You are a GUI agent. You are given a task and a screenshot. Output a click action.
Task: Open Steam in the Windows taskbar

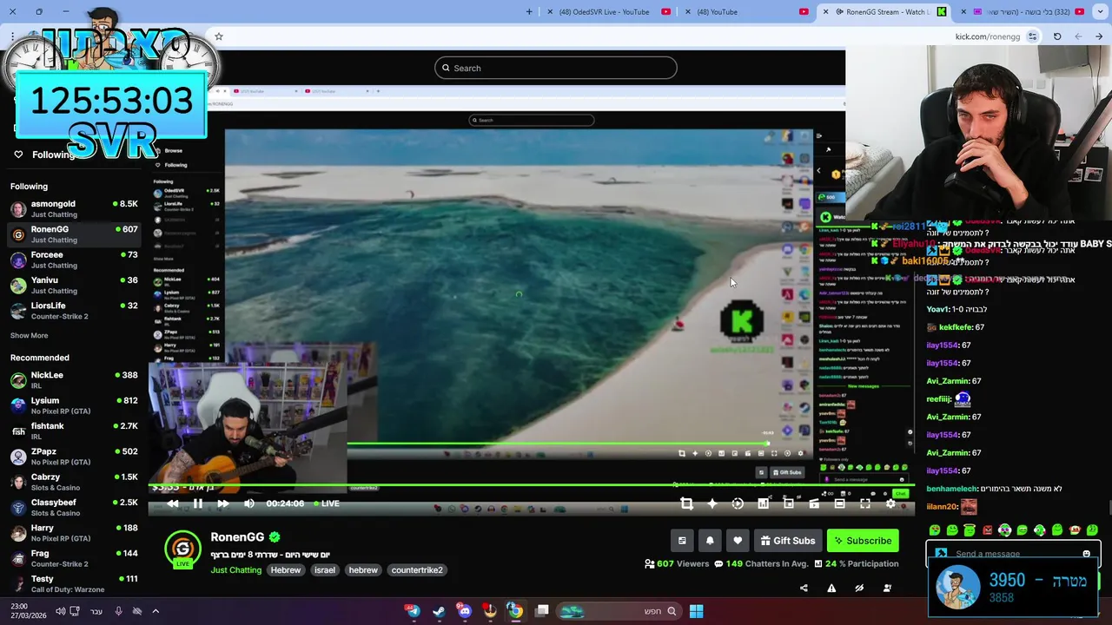[439, 611]
